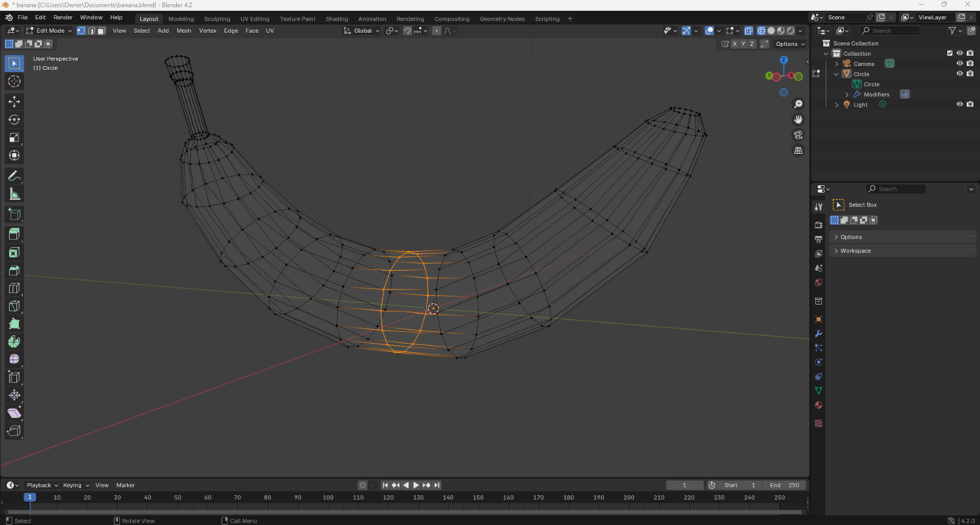Click the timeline horizontal scrollbar
The height and width of the screenshot is (525, 980).
pyautogui.click(x=404, y=511)
